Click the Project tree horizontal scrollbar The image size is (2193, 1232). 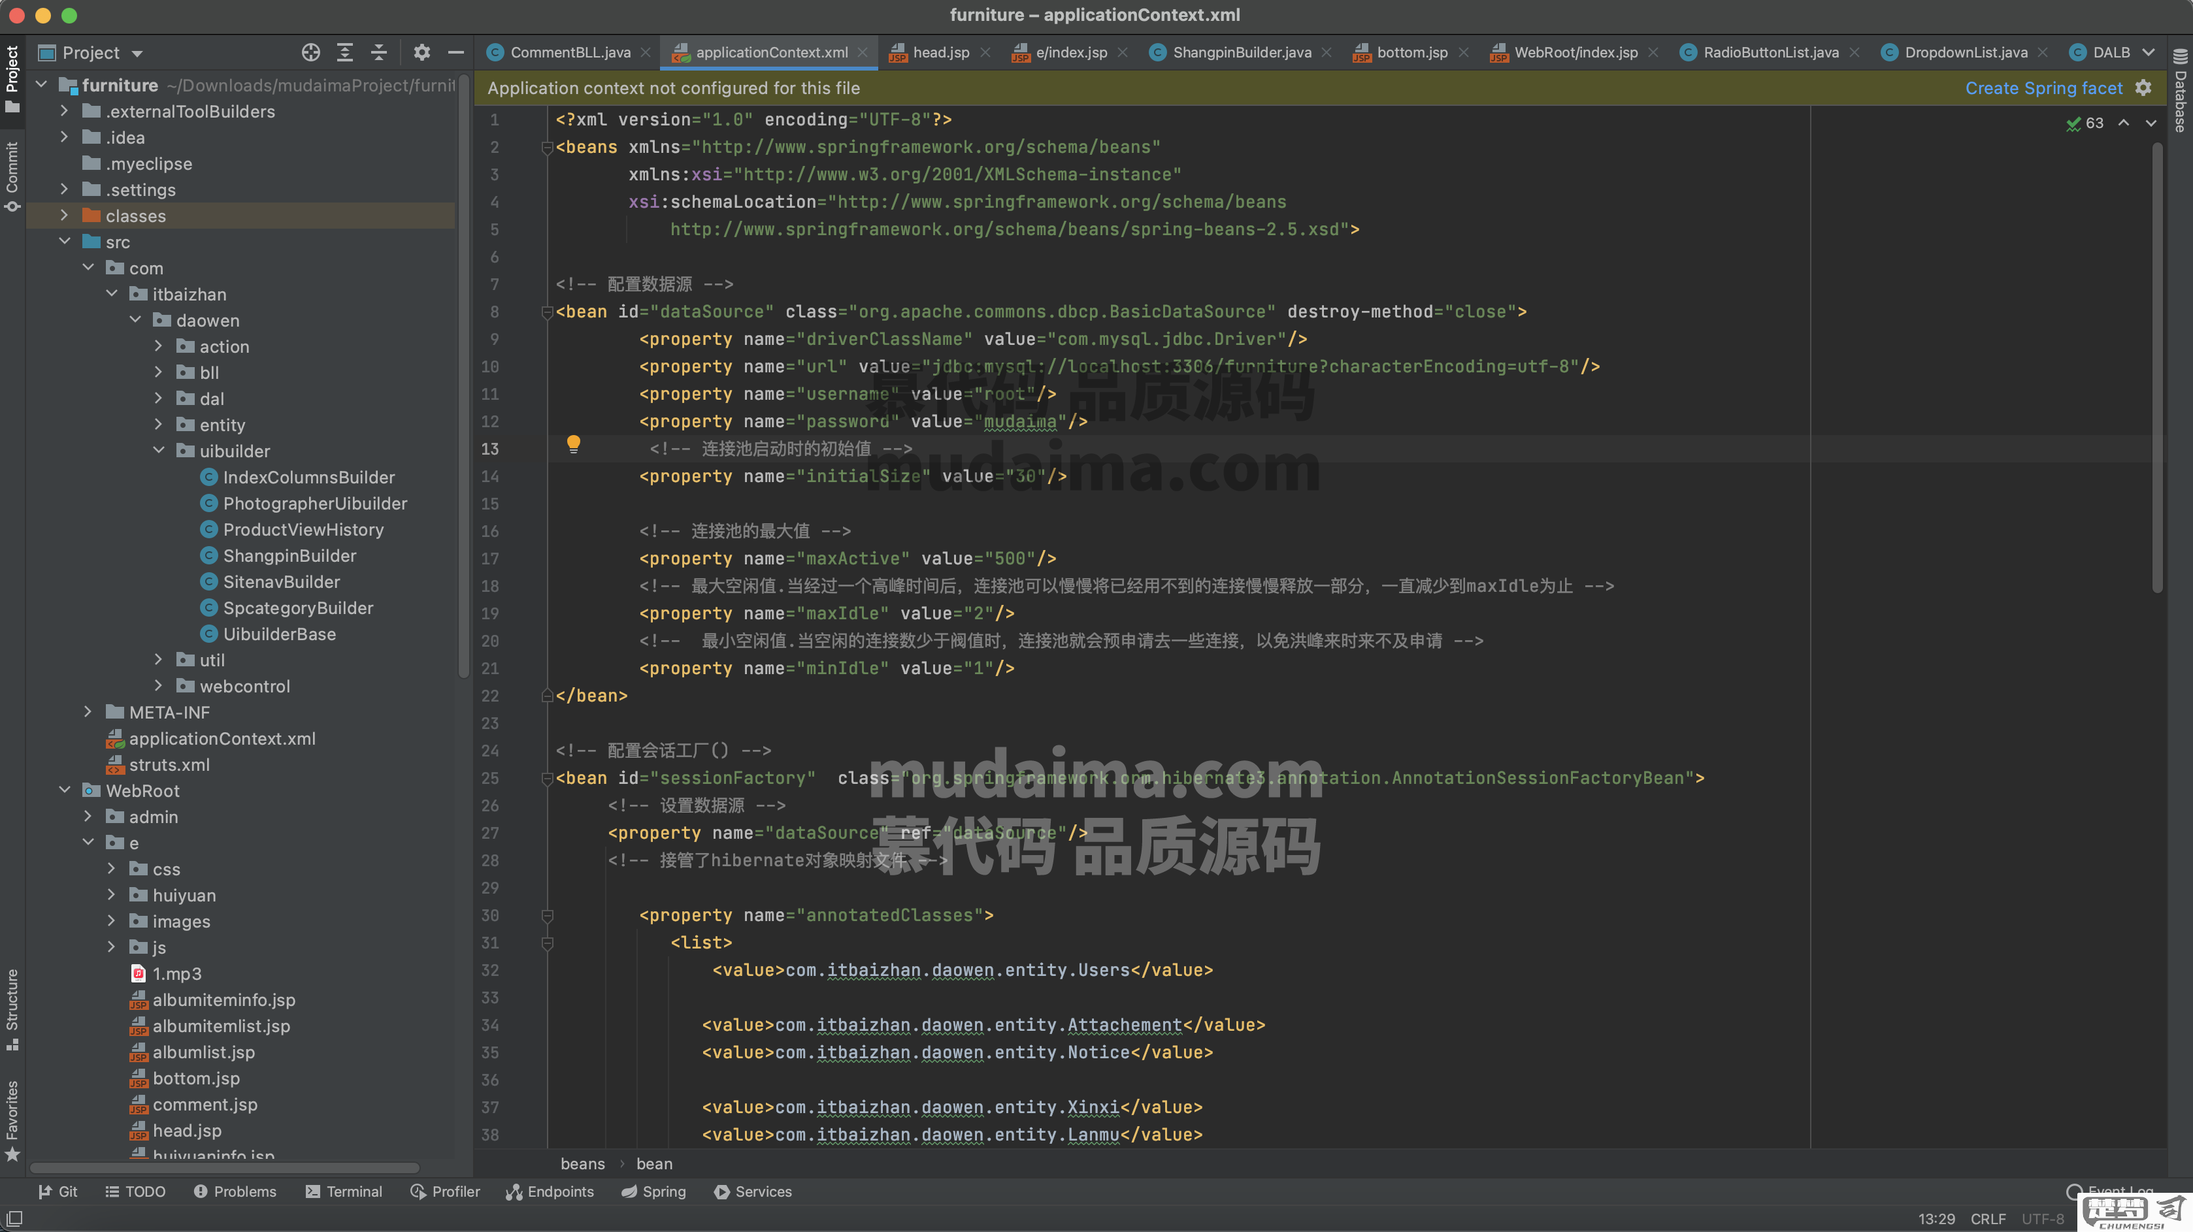tap(225, 1168)
